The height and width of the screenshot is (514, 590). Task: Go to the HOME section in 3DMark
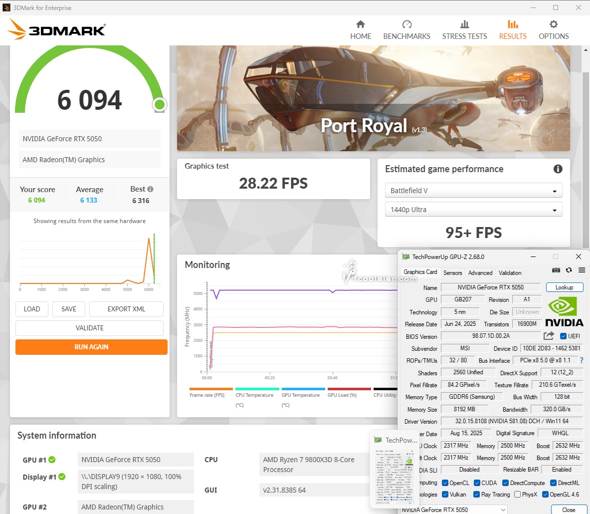click(361, 30)
